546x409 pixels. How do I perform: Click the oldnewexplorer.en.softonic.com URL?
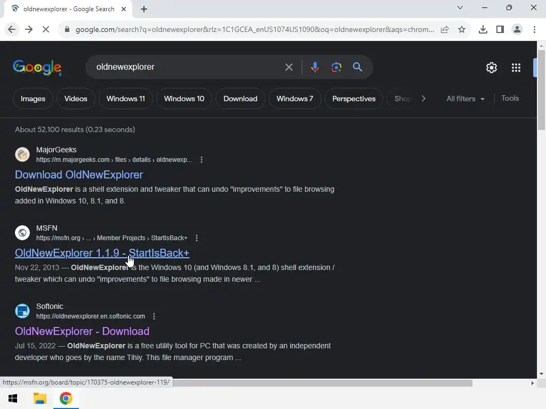tap(91, 316)
